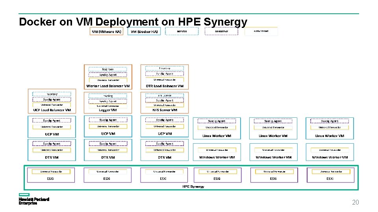
Task: Select the 'VM (VMware HA)' legend box
Action: [107, 31]
